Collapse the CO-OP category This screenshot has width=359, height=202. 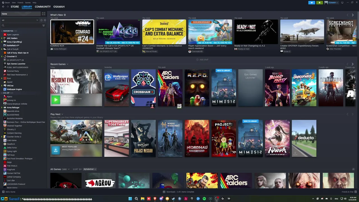coord(2,93)
